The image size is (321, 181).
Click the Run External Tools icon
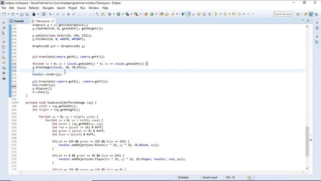136,14
